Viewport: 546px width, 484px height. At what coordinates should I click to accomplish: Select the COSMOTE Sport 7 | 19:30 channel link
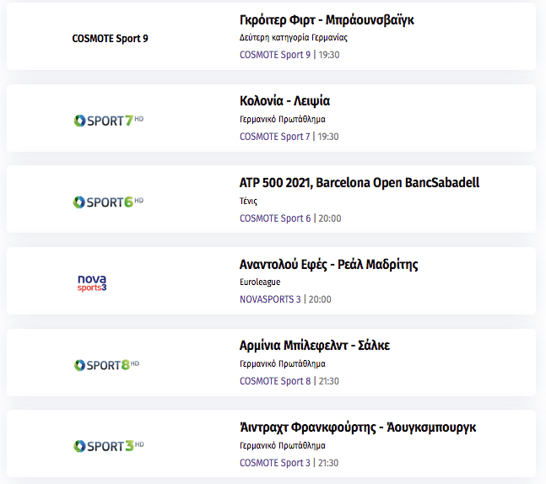pos(289,137)
